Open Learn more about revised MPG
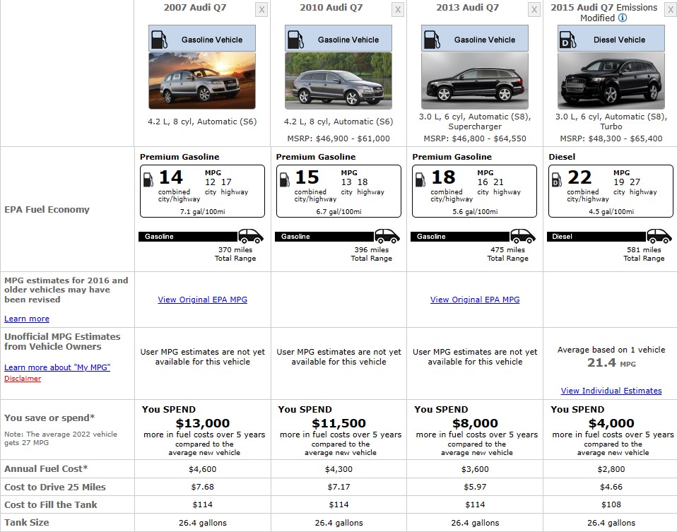Viewport: 677px width, 532px height. pyautogui.click(x=27, y=319)
